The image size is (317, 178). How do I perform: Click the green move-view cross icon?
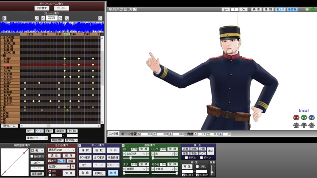pos(313,9)
